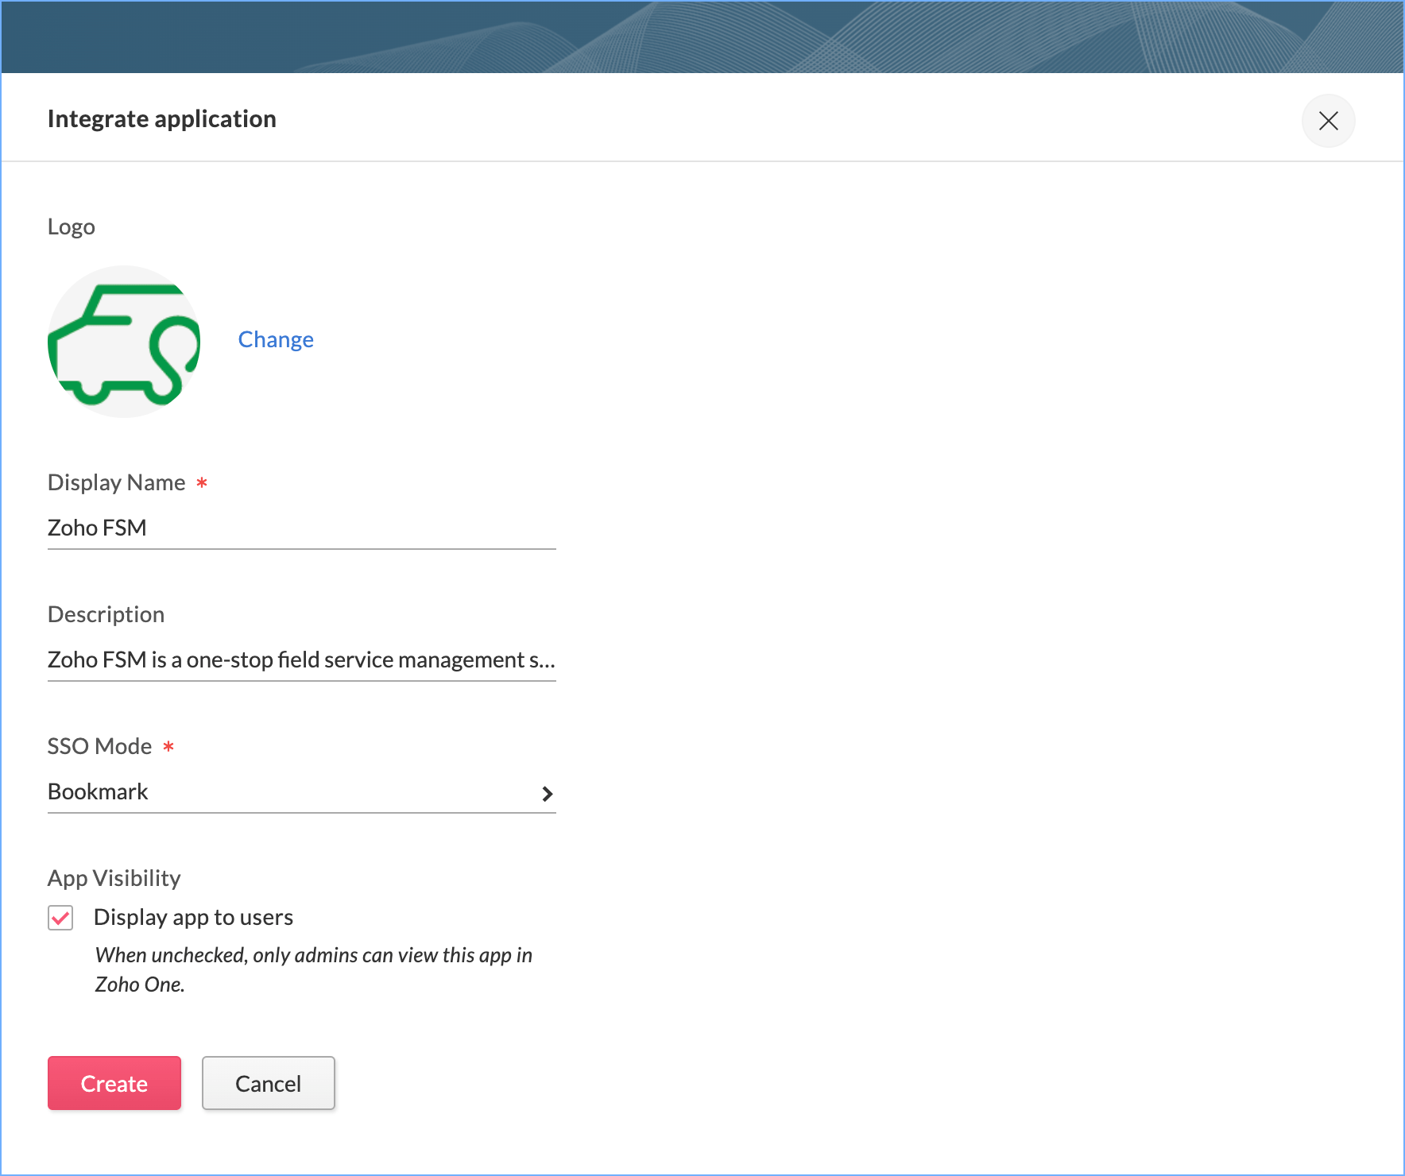The width and height of the screenshot is (1405, 1176).
Task: Click the Zoho FSM logo image
Action: pyautogui.click(x=124, y=342)
